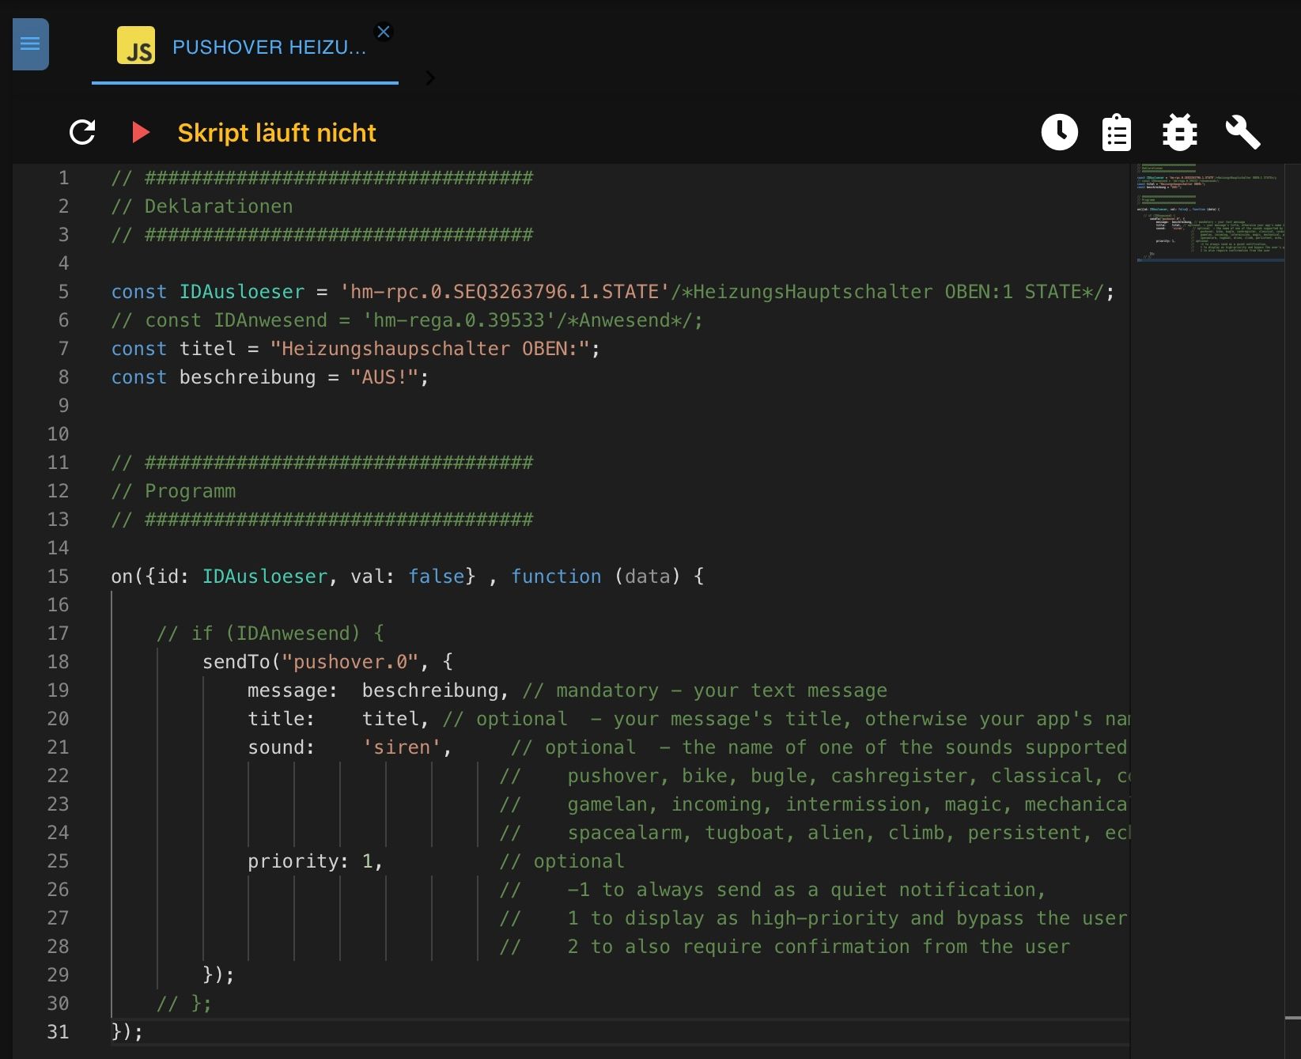Click the "AUS!" string value

pyautogui.click(x=384, y=377)
